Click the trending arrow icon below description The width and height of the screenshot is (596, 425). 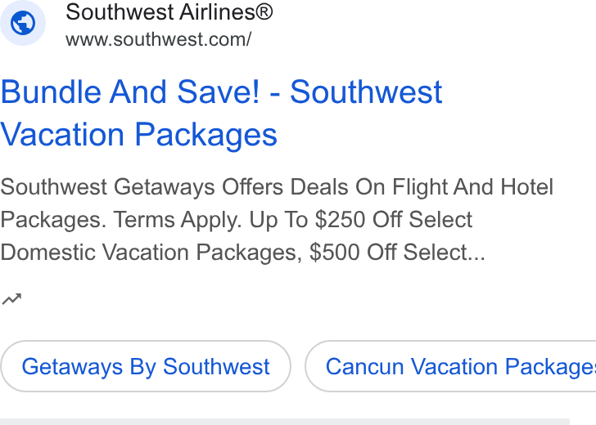tap(11, 299)
